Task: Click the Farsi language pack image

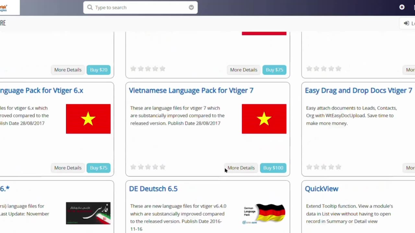Action: (x=88, y=213)
